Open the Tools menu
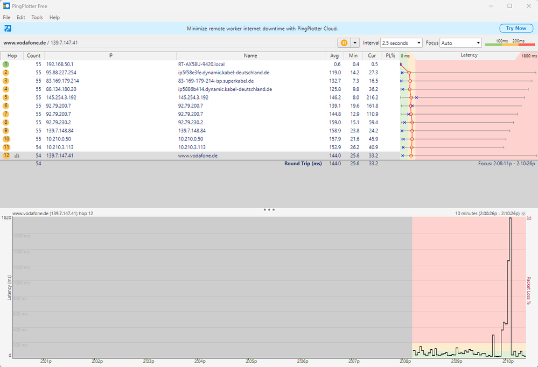 tap(37, 17)
